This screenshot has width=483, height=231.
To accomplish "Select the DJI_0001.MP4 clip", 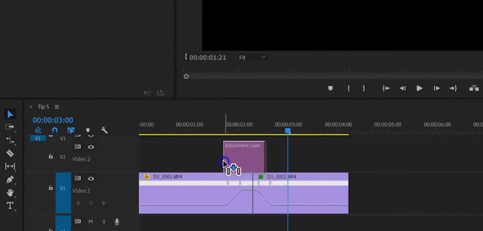I will coord(195,193).
